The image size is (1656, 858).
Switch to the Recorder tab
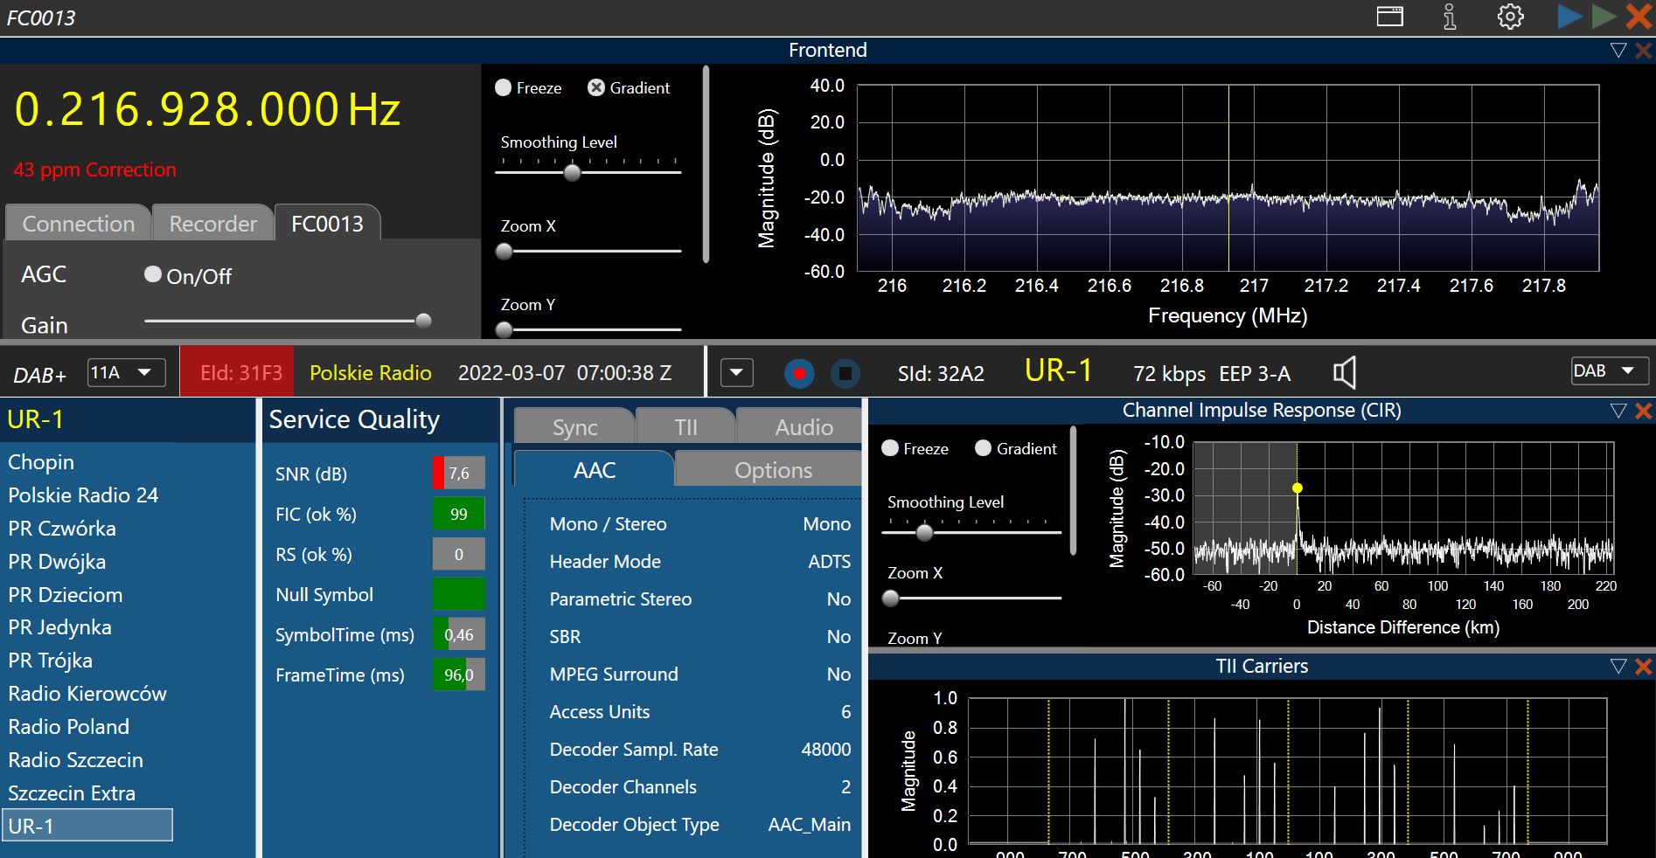click(x=212, y=224)
